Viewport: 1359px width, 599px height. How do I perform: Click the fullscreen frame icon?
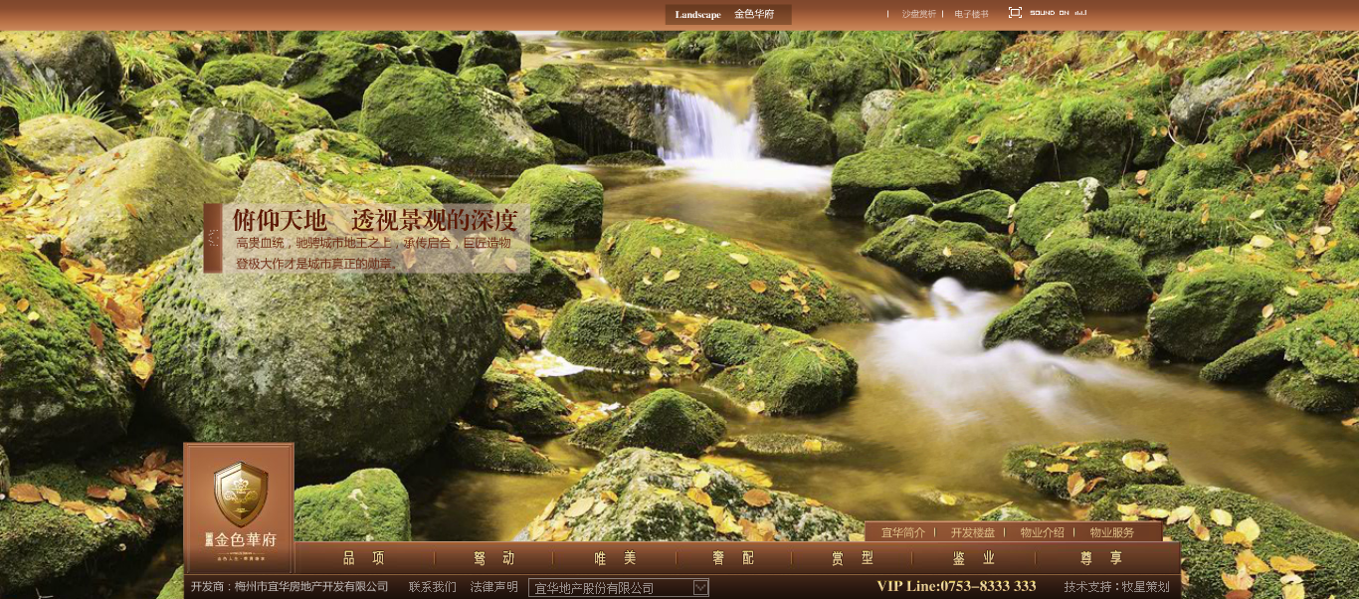coord(1015,13)
